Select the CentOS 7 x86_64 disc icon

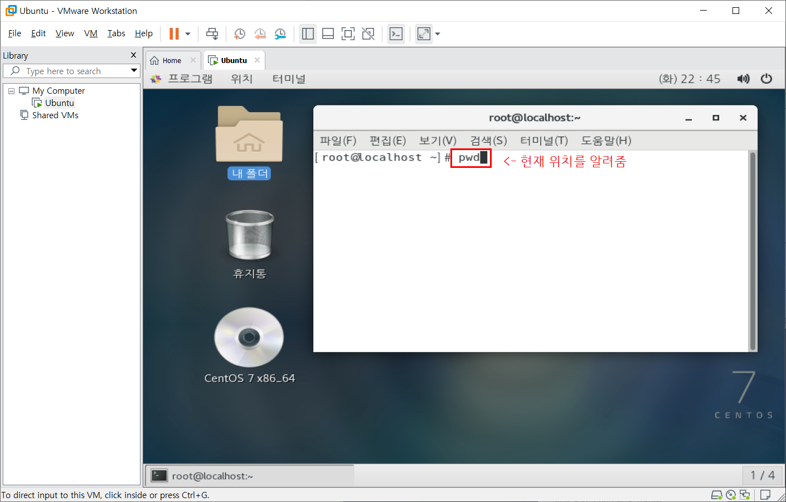click(249, 345)
